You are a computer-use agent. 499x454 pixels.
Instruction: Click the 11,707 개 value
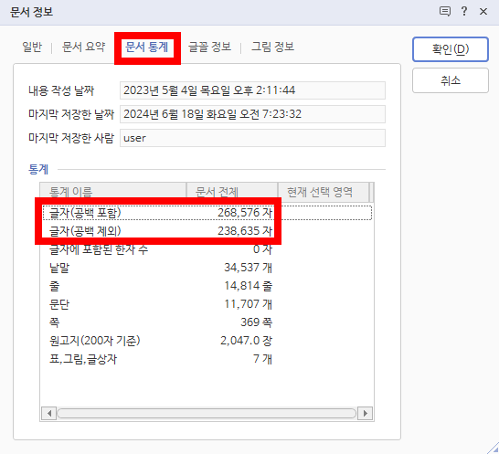pos(248,304)
